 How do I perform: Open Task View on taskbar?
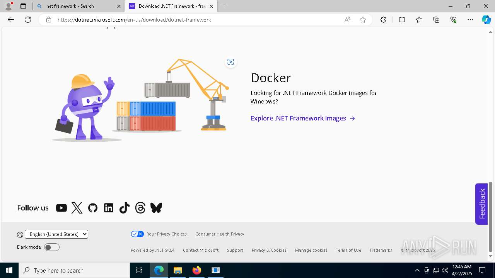tap(139, 270)
